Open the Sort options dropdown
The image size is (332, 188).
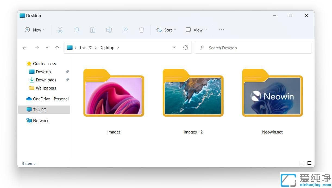point(166,30)
